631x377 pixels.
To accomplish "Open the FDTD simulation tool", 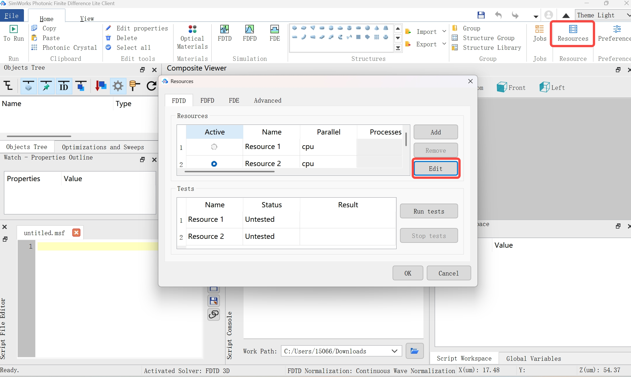I will click(224, 33).
